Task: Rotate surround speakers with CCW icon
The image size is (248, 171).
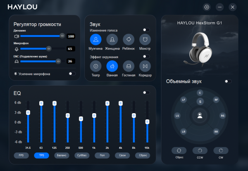Action: coord(200,150)
